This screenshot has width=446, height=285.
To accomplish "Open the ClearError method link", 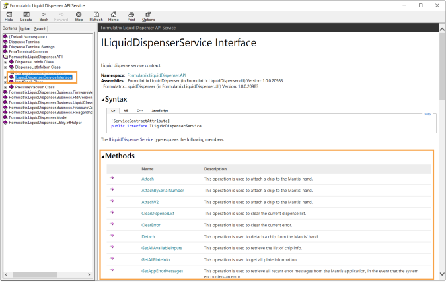I will pos(151,225).
